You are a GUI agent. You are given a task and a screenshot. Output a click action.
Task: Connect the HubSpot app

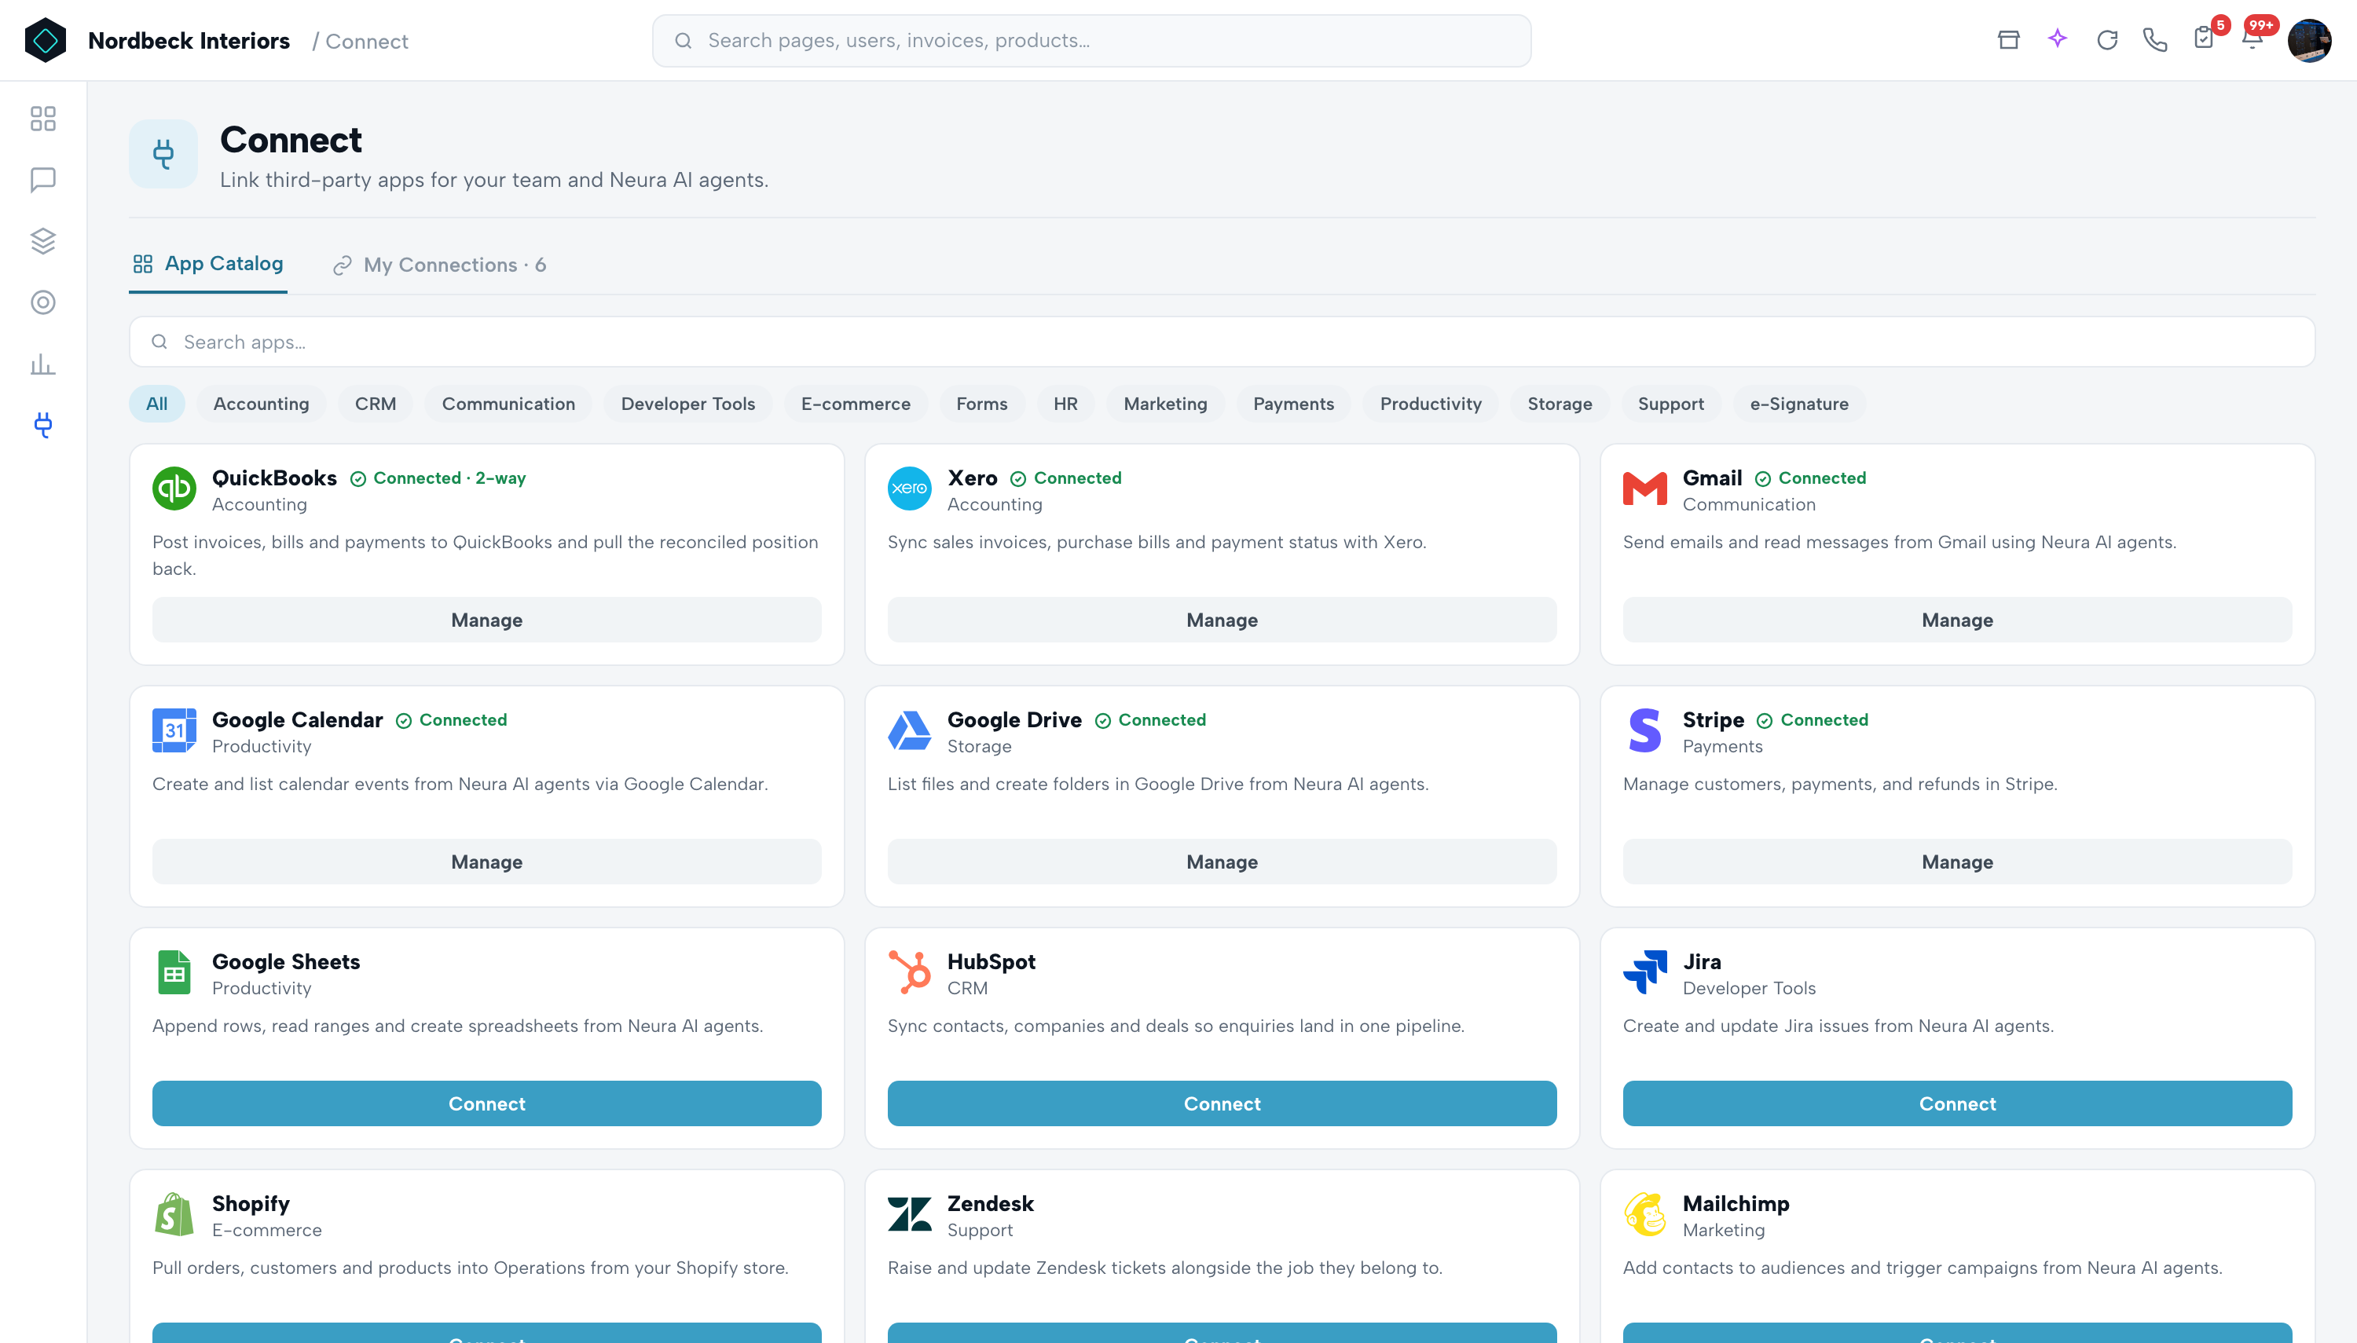tap(1222, 1103)
